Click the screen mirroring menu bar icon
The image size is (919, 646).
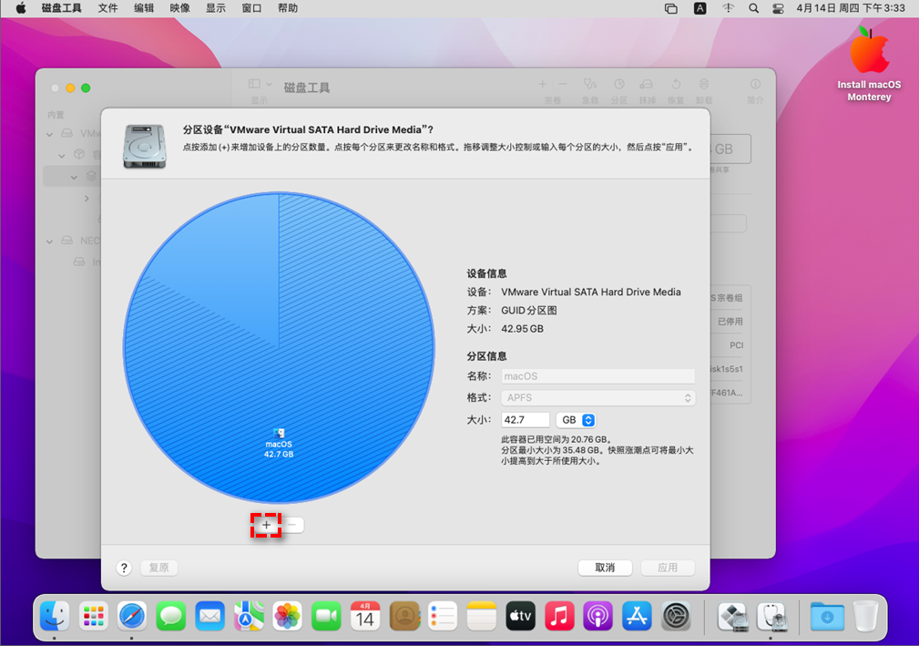point(671,8)
